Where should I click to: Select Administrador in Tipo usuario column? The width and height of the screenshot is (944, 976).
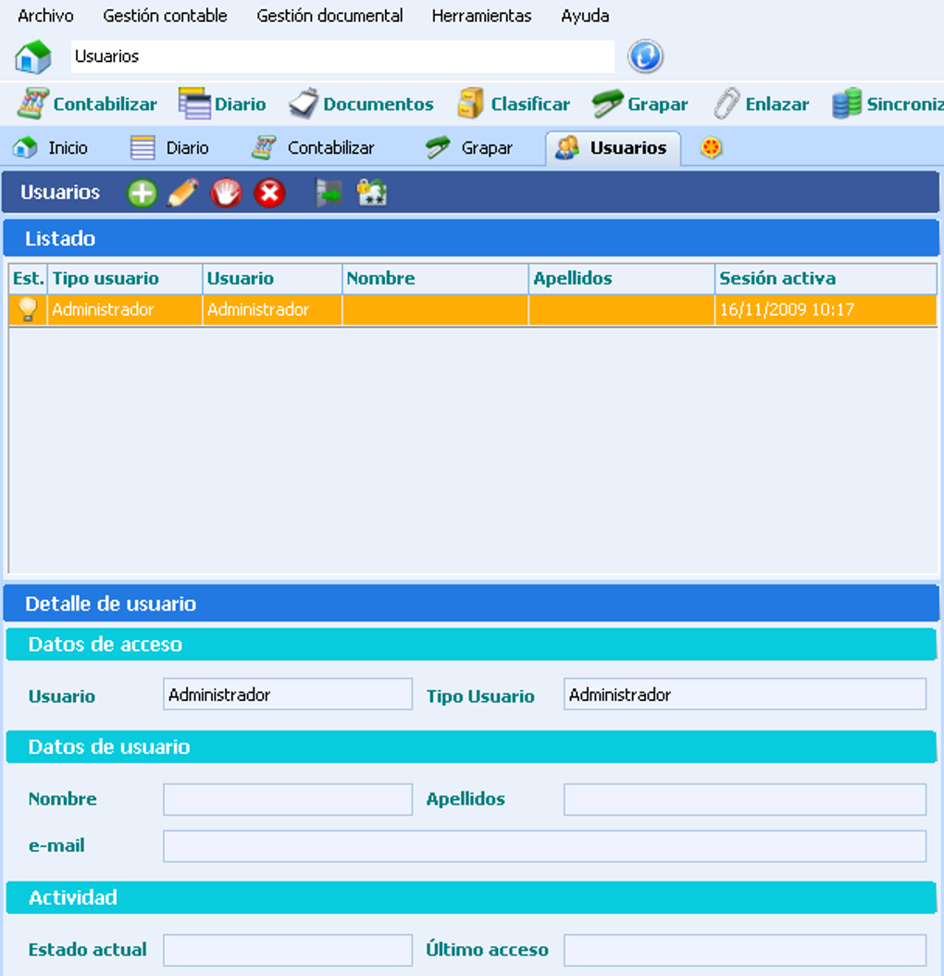pyautogui.click(x=124, y=309)
